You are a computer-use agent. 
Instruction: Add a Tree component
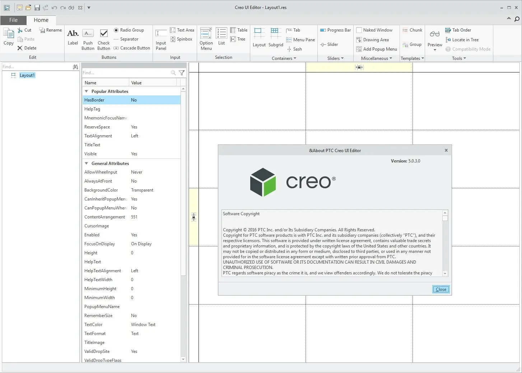pyautogui.click(x=238, y=39)
